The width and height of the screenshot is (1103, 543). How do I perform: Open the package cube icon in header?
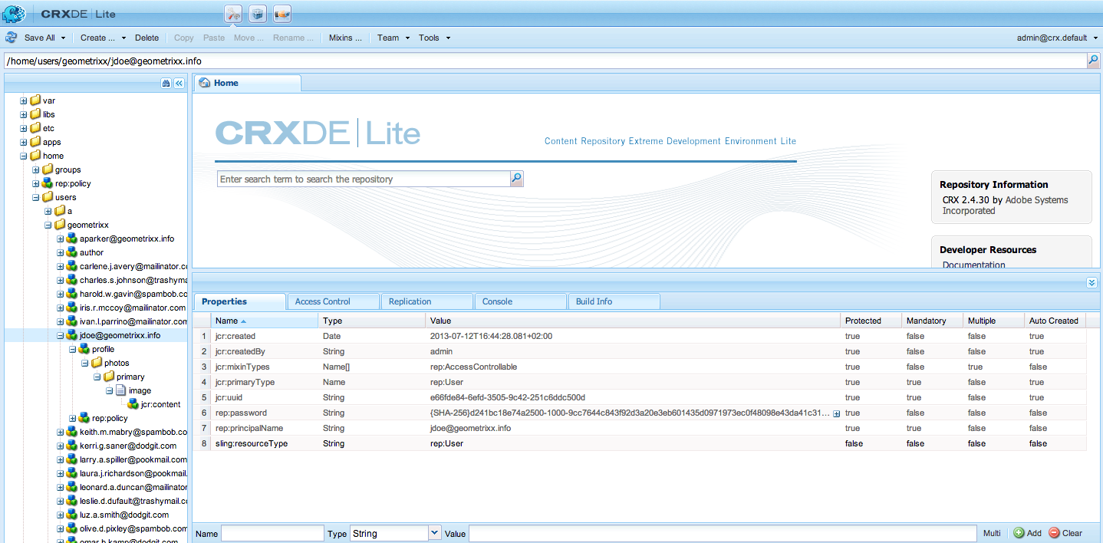tap(258, 13)
